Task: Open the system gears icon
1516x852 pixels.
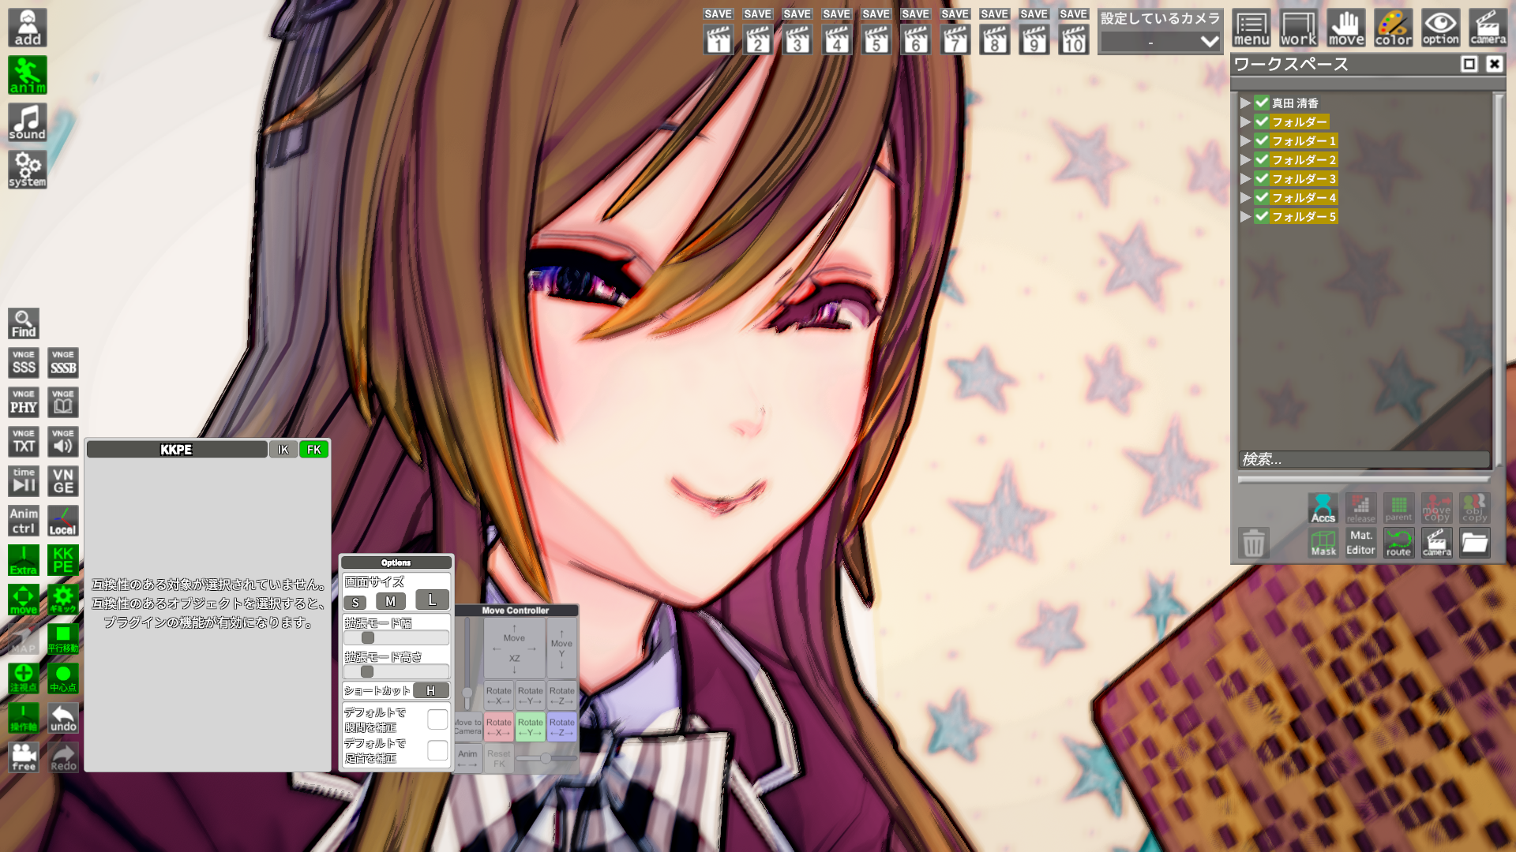Action: [x=28, y=170]
